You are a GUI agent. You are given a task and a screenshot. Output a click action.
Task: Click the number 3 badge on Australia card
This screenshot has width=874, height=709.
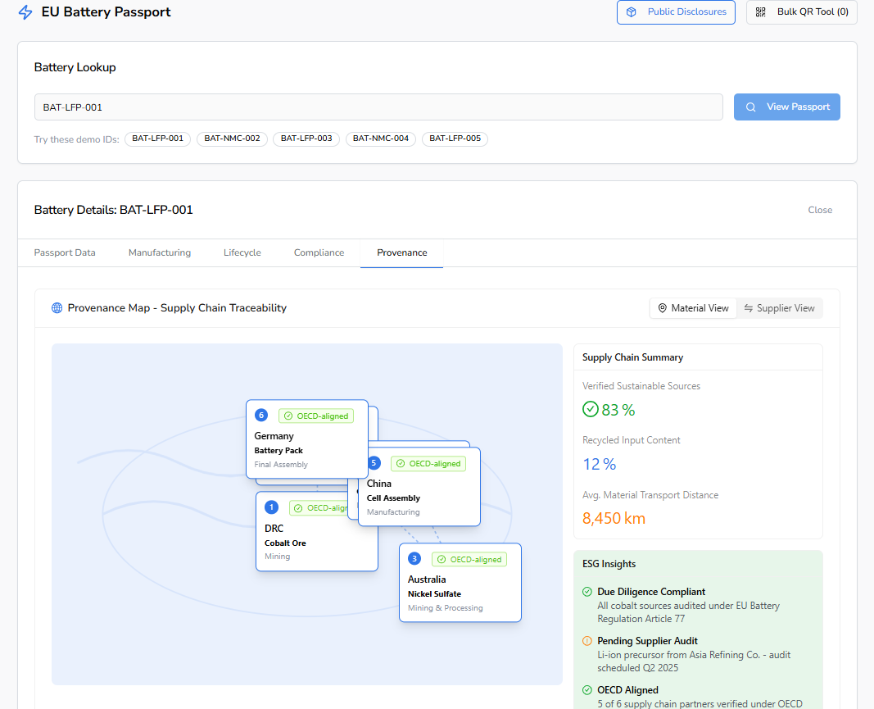click(x=414, y=558)
